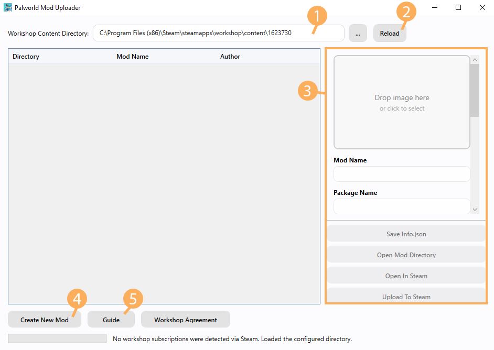Select the Open In Steam button
The height and width of the screenshot is (350, 494).
point(406,276)
